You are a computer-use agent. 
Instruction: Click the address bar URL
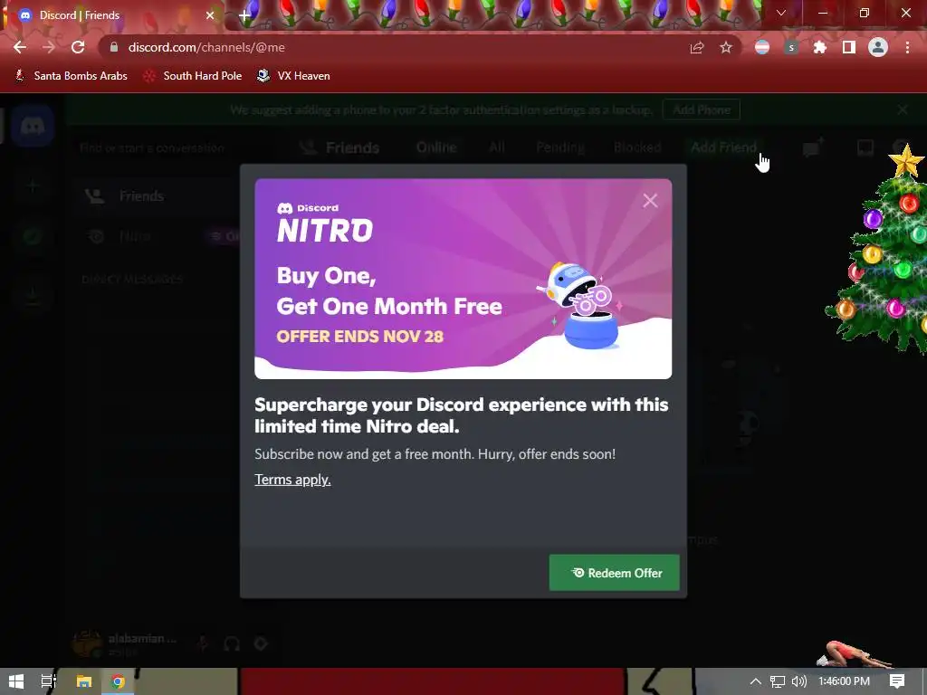tap(206, 47)
